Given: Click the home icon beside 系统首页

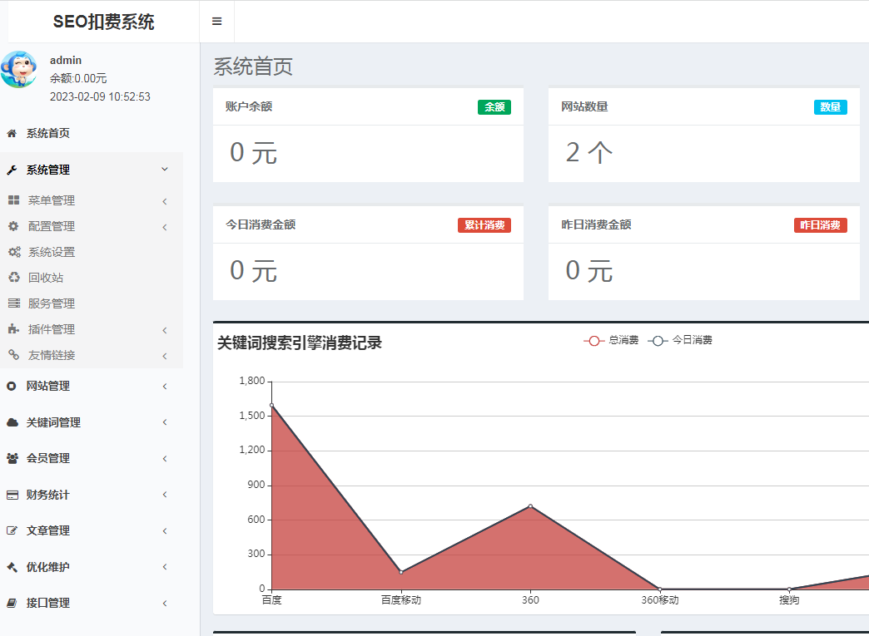Looking at the screenshot, I should pyautogui.click(x=12, y=133).
